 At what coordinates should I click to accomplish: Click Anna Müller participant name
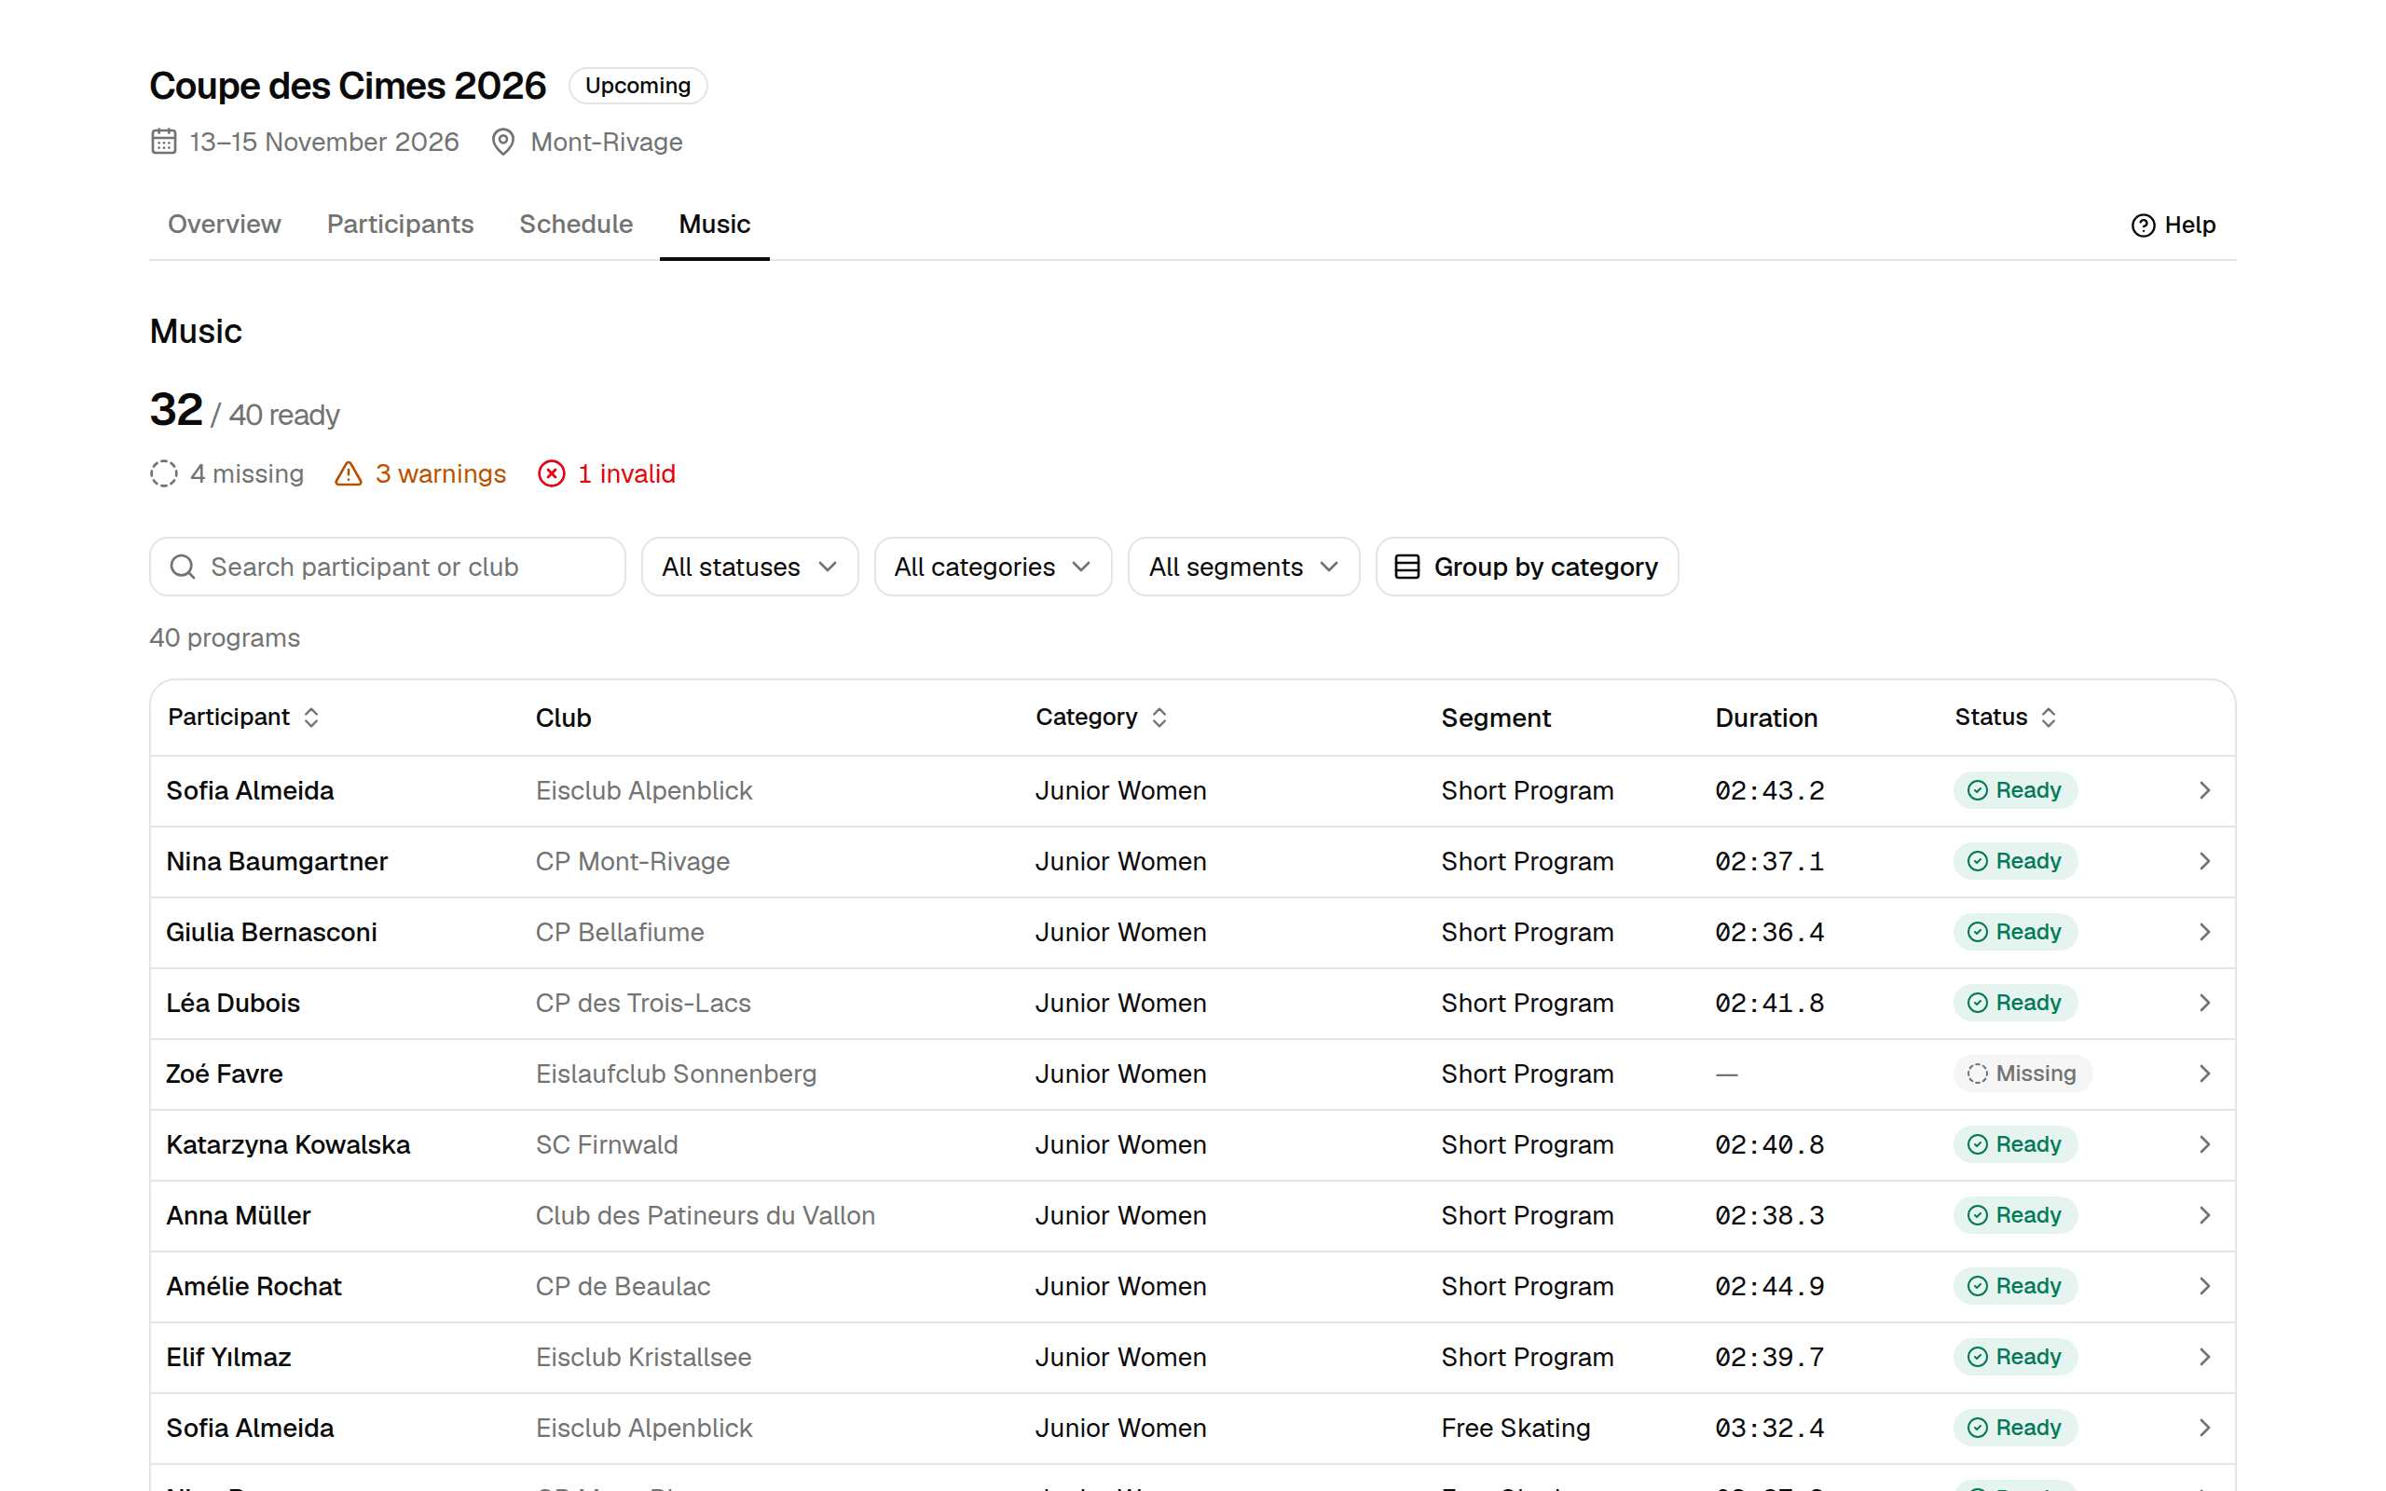tap(238, 1216)
